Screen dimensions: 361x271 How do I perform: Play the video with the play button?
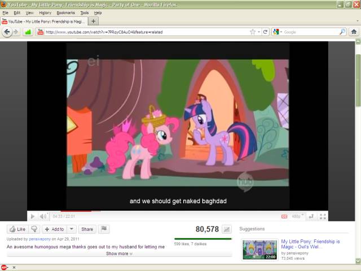coord(33,216)
